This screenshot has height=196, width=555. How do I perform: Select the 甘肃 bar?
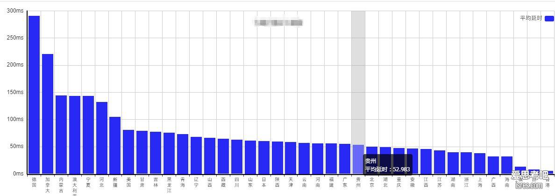[x=142, y=152]
